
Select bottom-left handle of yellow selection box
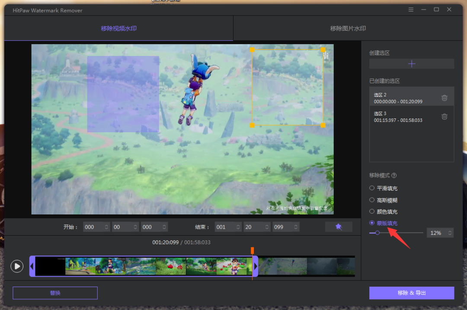[x=252, y=125]
